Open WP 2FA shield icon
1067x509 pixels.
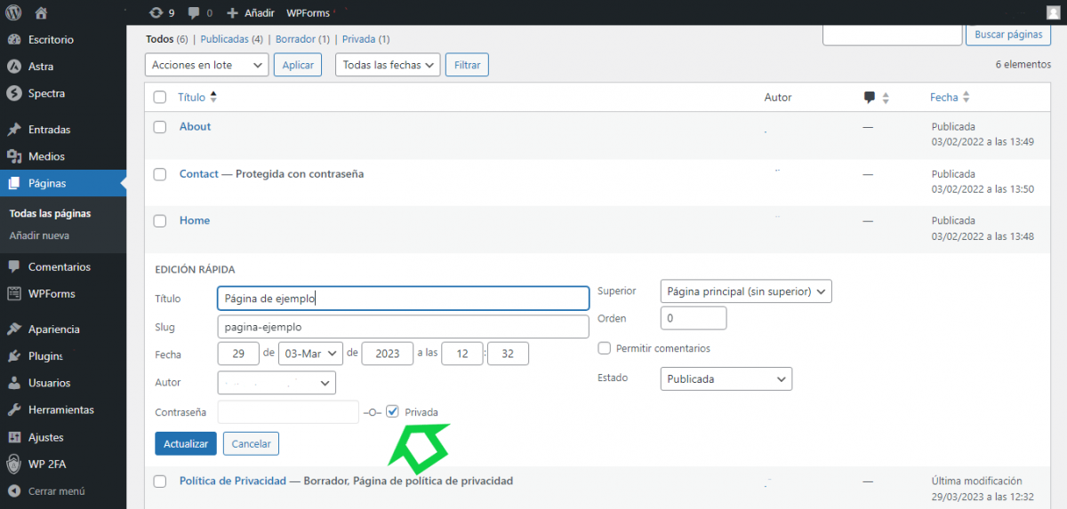click(13, 464)
